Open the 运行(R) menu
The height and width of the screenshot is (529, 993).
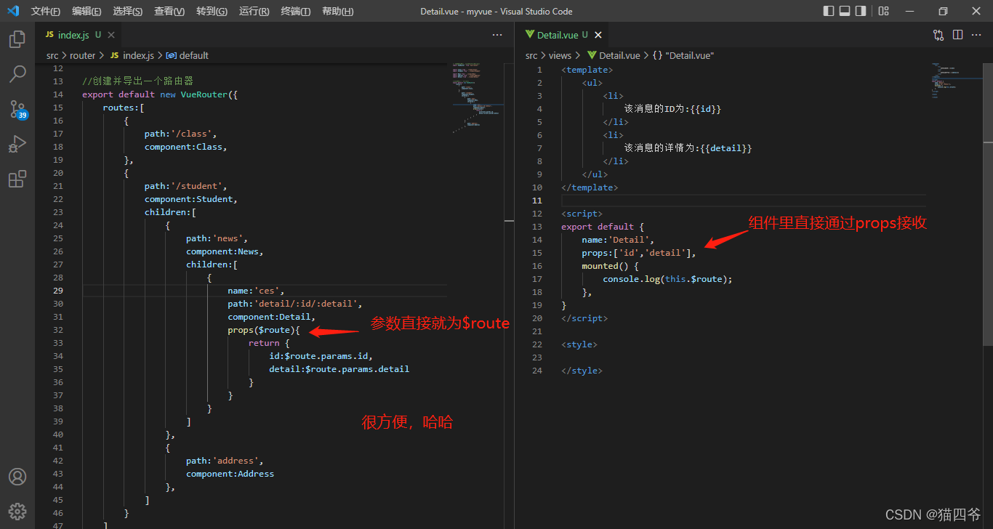pyautogui.click(x=254, y=11)
